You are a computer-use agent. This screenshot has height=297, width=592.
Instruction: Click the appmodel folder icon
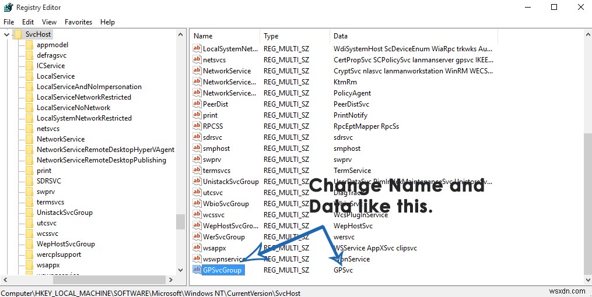coord(29,45)
